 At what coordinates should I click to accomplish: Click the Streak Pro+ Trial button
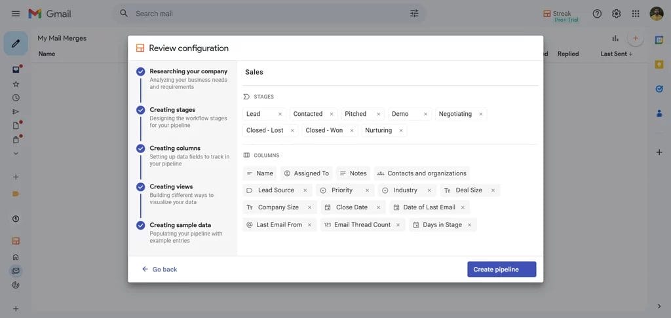pyautogui.click(x=561, y=16)
